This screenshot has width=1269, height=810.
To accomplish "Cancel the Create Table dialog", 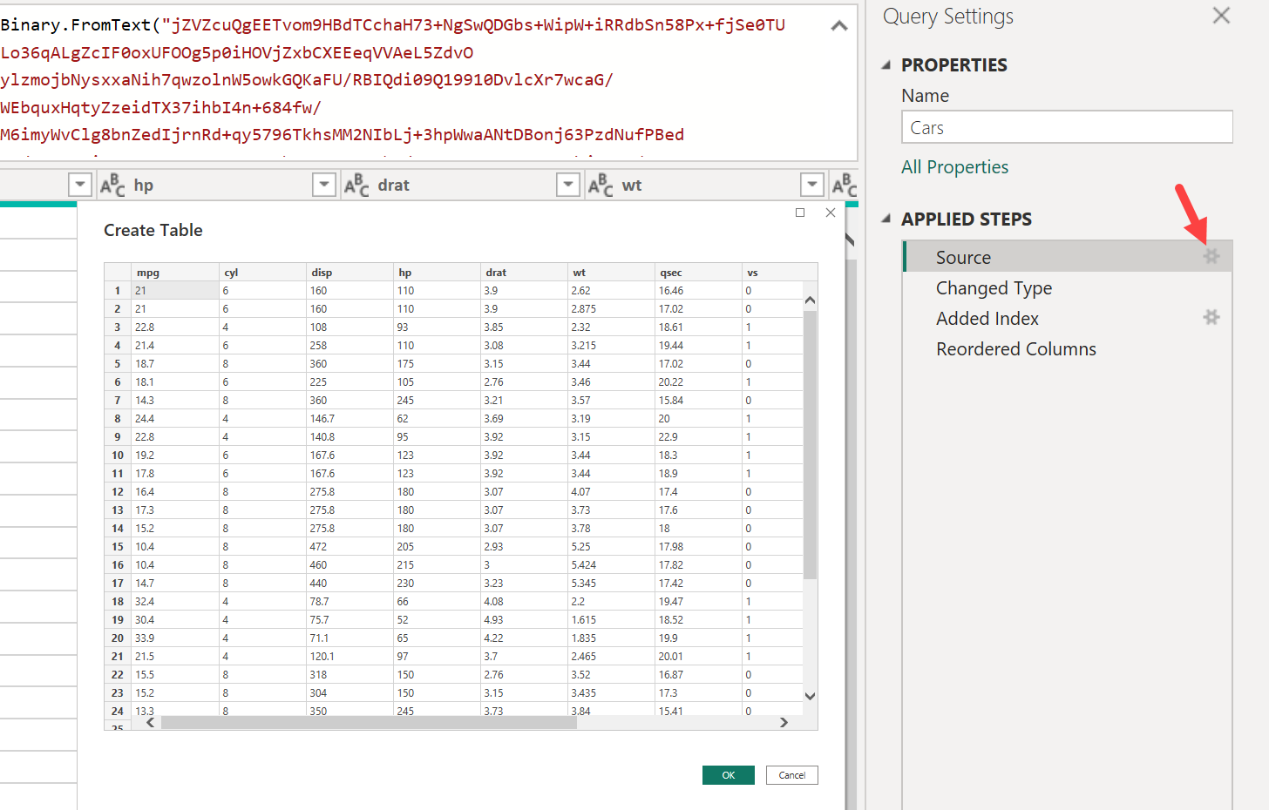I will [791, 774].
